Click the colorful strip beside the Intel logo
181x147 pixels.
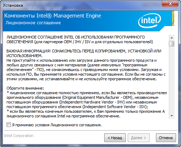173,18
